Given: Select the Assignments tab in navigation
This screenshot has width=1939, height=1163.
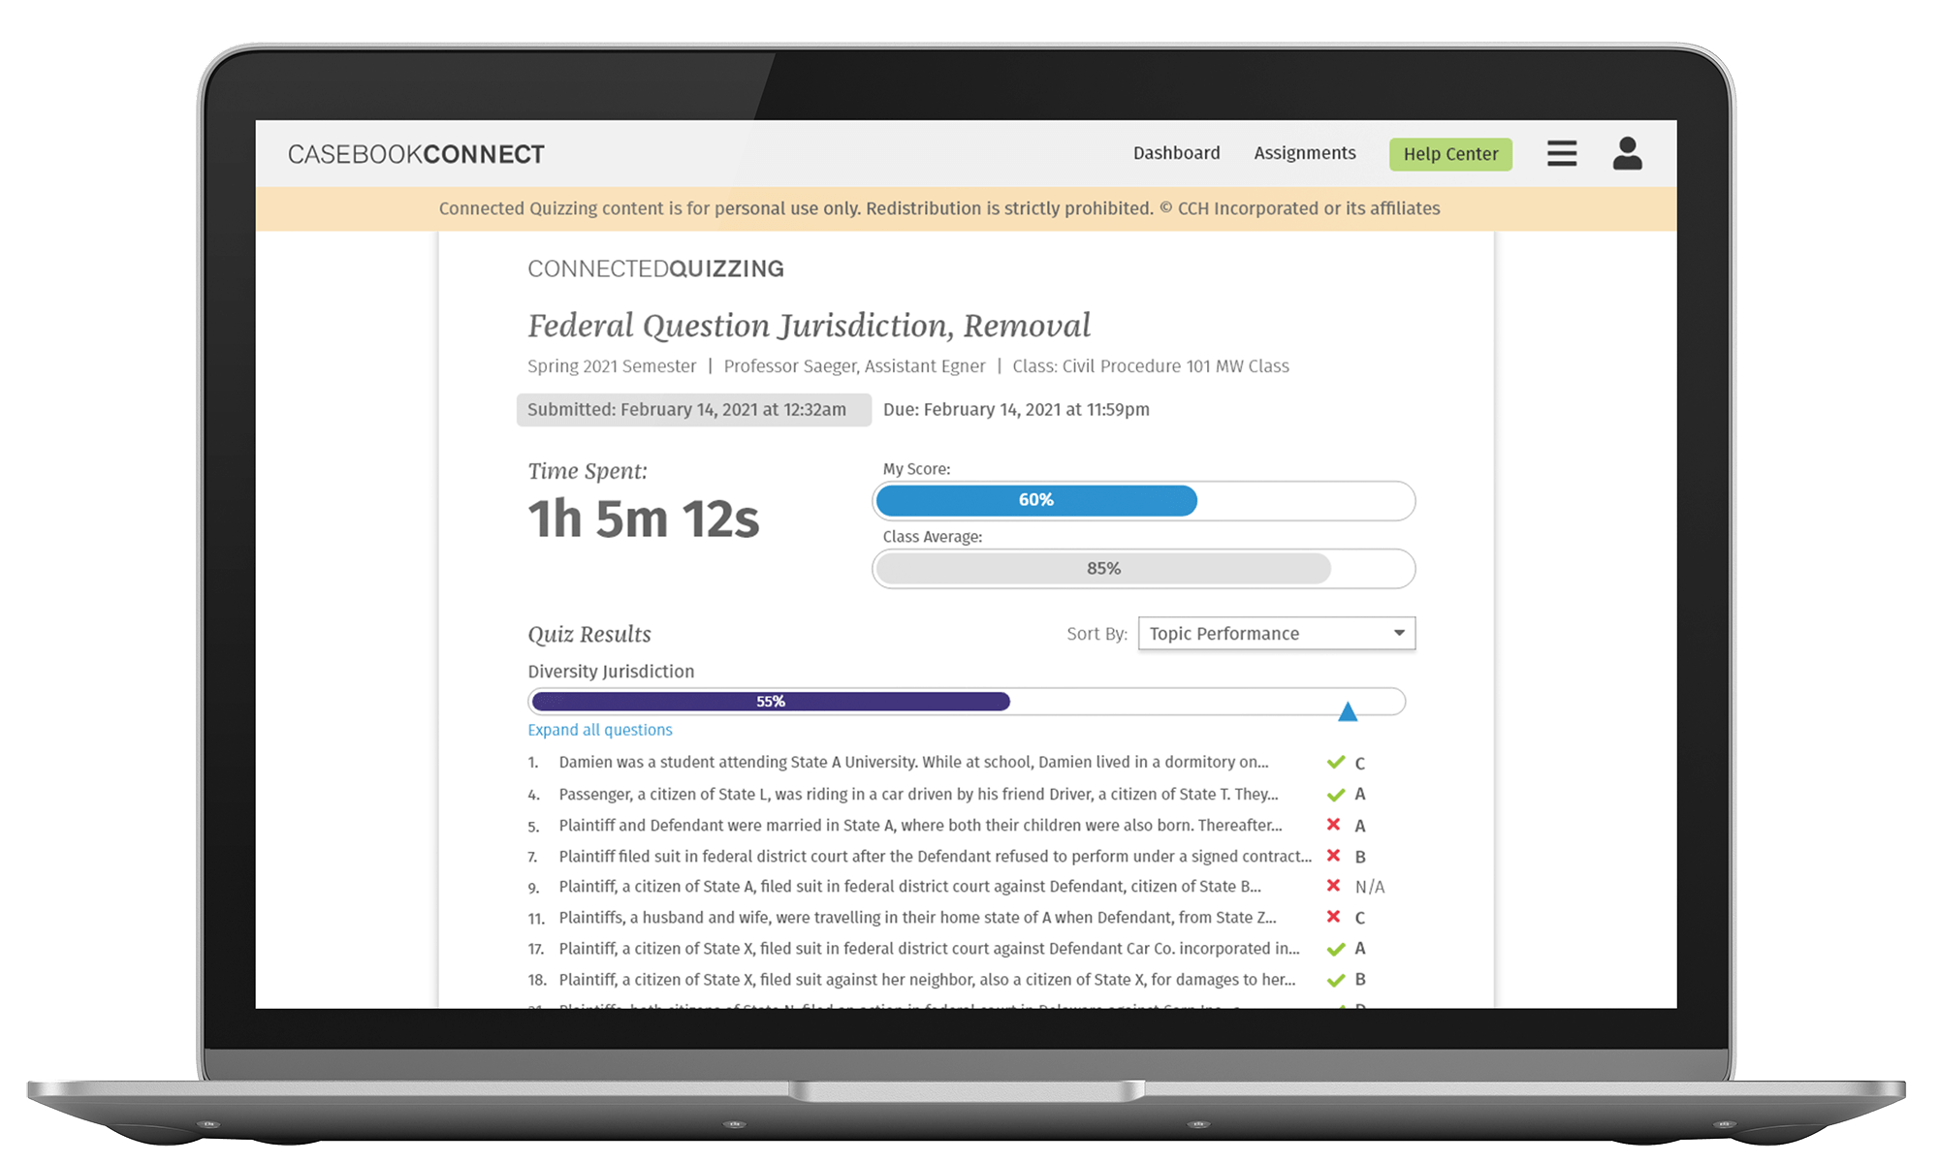Looking at the screenshot, I should tap(1299, 151).
